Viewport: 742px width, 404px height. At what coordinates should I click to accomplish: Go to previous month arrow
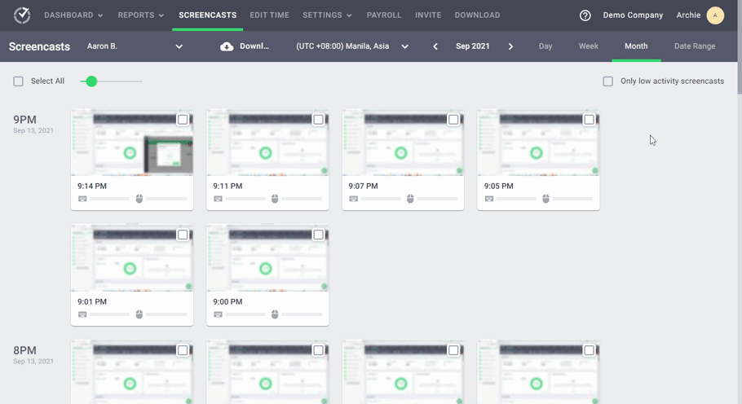[435, 46]
